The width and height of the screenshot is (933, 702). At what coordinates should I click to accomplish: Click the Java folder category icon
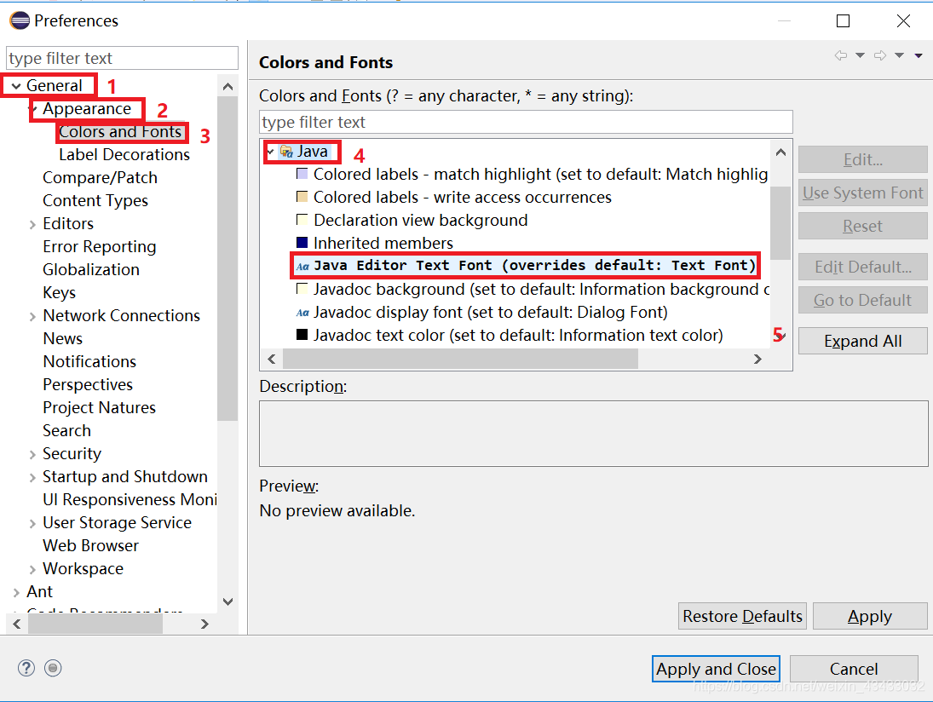[286, 152]
